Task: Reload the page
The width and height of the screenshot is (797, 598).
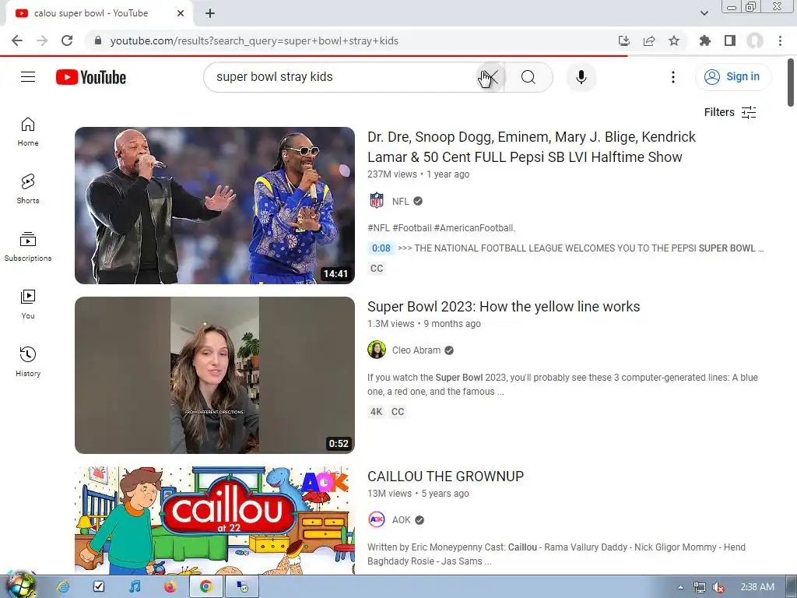Action: 67,40
